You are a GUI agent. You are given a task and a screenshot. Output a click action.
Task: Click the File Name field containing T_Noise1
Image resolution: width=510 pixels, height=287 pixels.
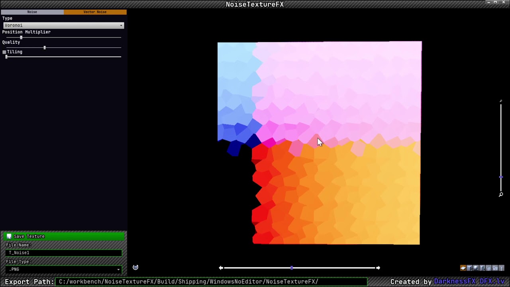pos(64,253)
